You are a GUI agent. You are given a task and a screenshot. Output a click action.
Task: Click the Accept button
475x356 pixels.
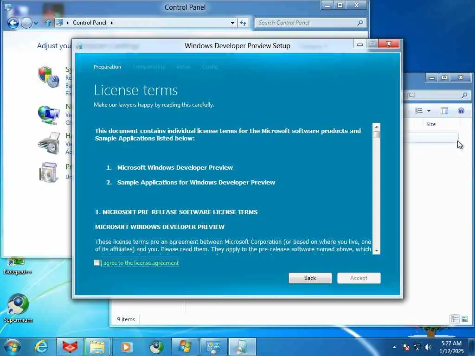[359, 278]
